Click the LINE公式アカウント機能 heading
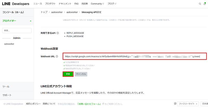This screenshot has height=108, width=208. click(56, 86)
